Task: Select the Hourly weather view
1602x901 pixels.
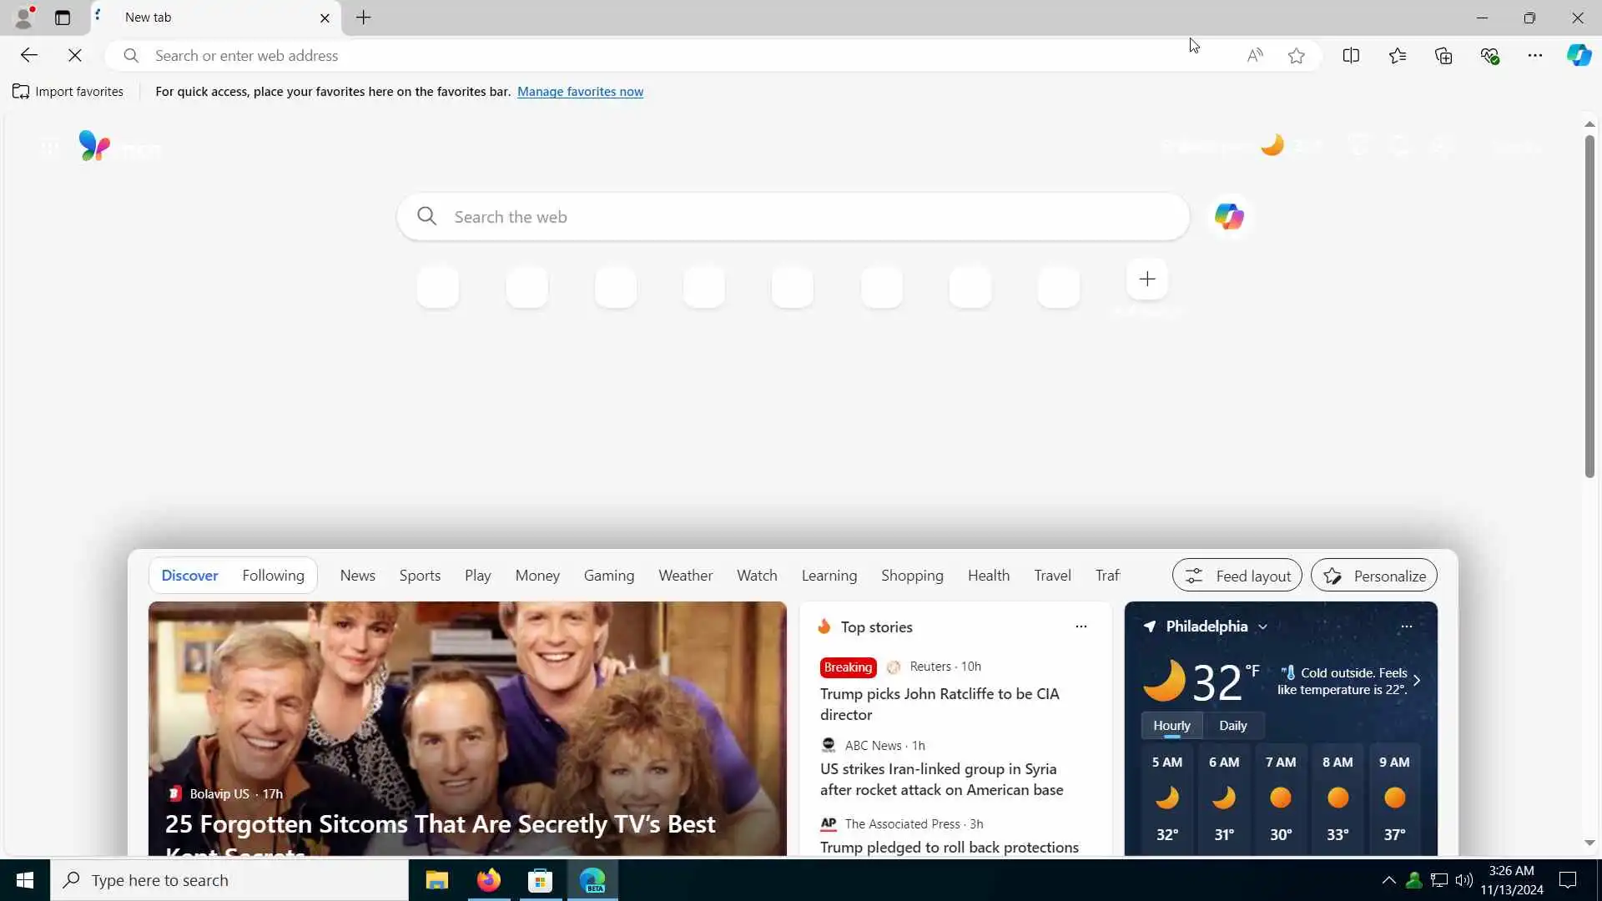Action: [1171, 725]
